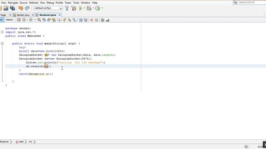Screen dimensions: 266x149
Task: Click the ds.receive(dp) code line
Action: pos(38,66)
